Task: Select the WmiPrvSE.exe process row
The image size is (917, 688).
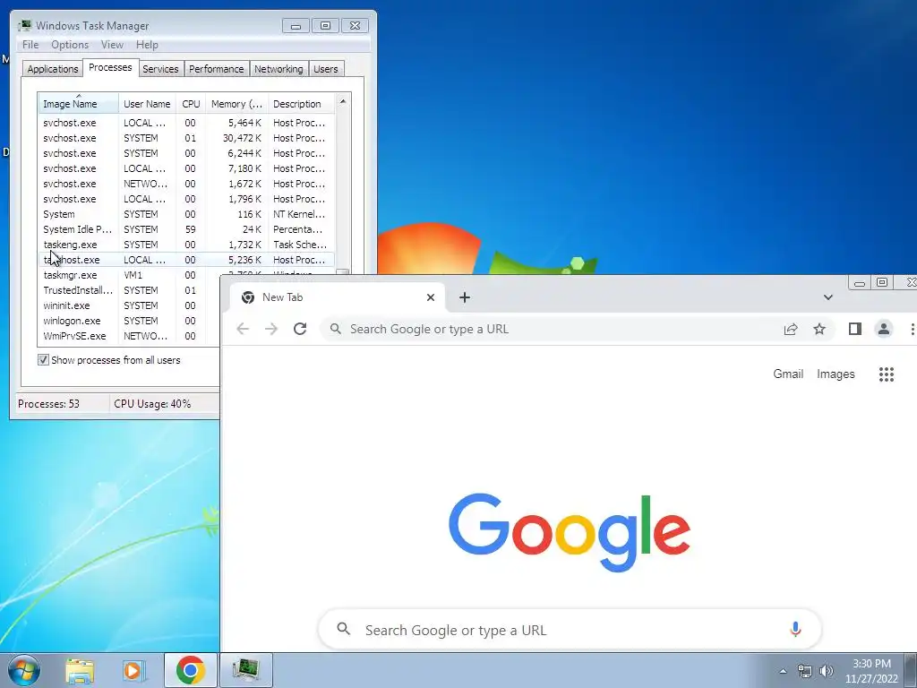Action: pyautogui.click(x=129, y=336)
